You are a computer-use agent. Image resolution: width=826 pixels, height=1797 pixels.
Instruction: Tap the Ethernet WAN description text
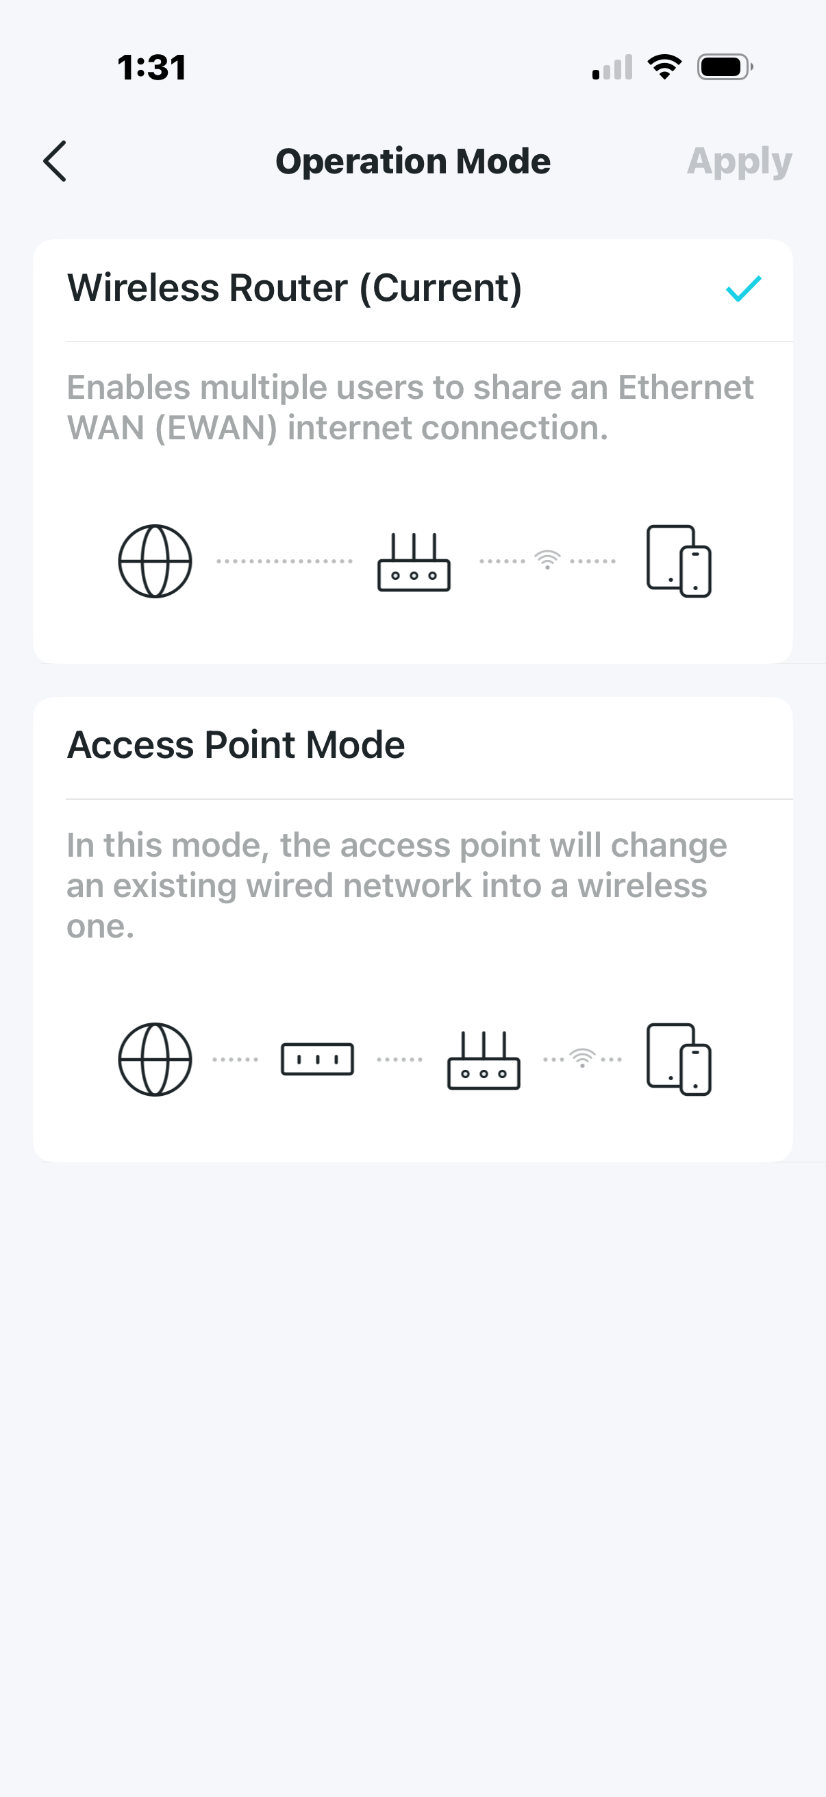410,407
